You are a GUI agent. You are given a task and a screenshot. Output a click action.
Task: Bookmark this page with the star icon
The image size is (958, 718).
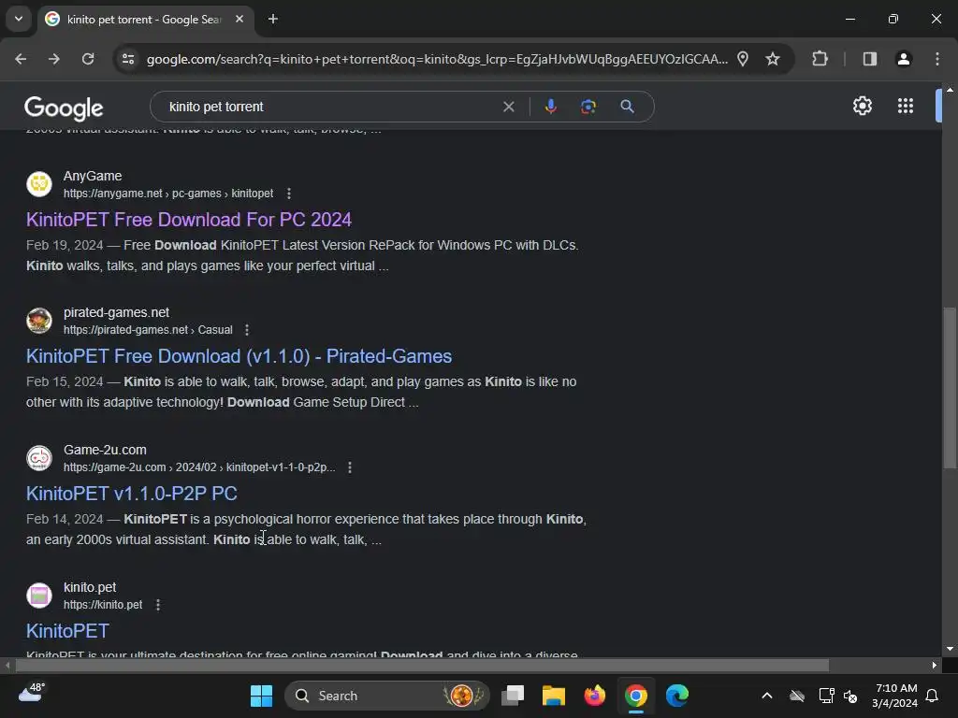pos(773,59)
